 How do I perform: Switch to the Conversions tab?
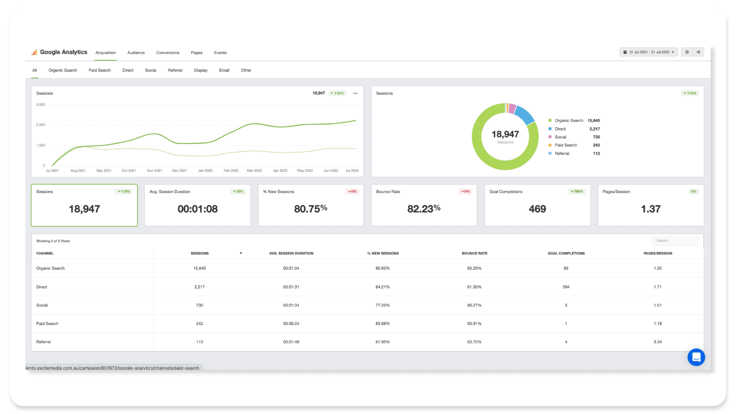167,53
